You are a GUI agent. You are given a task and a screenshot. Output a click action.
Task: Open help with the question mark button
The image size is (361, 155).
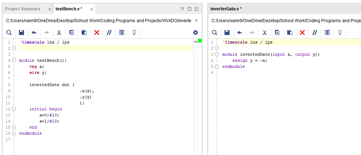click(x=182, y=9)
